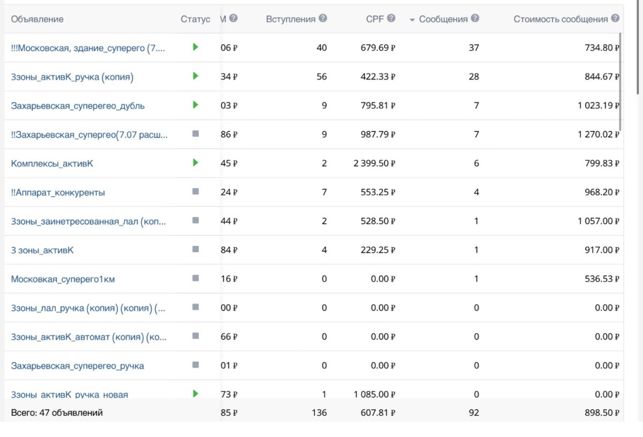Image resolution: width=643 pixels, height=437 pixels.
Task: Click running status icon for 3зоны_активК_ручка (копия)
Action: (196, 76)
